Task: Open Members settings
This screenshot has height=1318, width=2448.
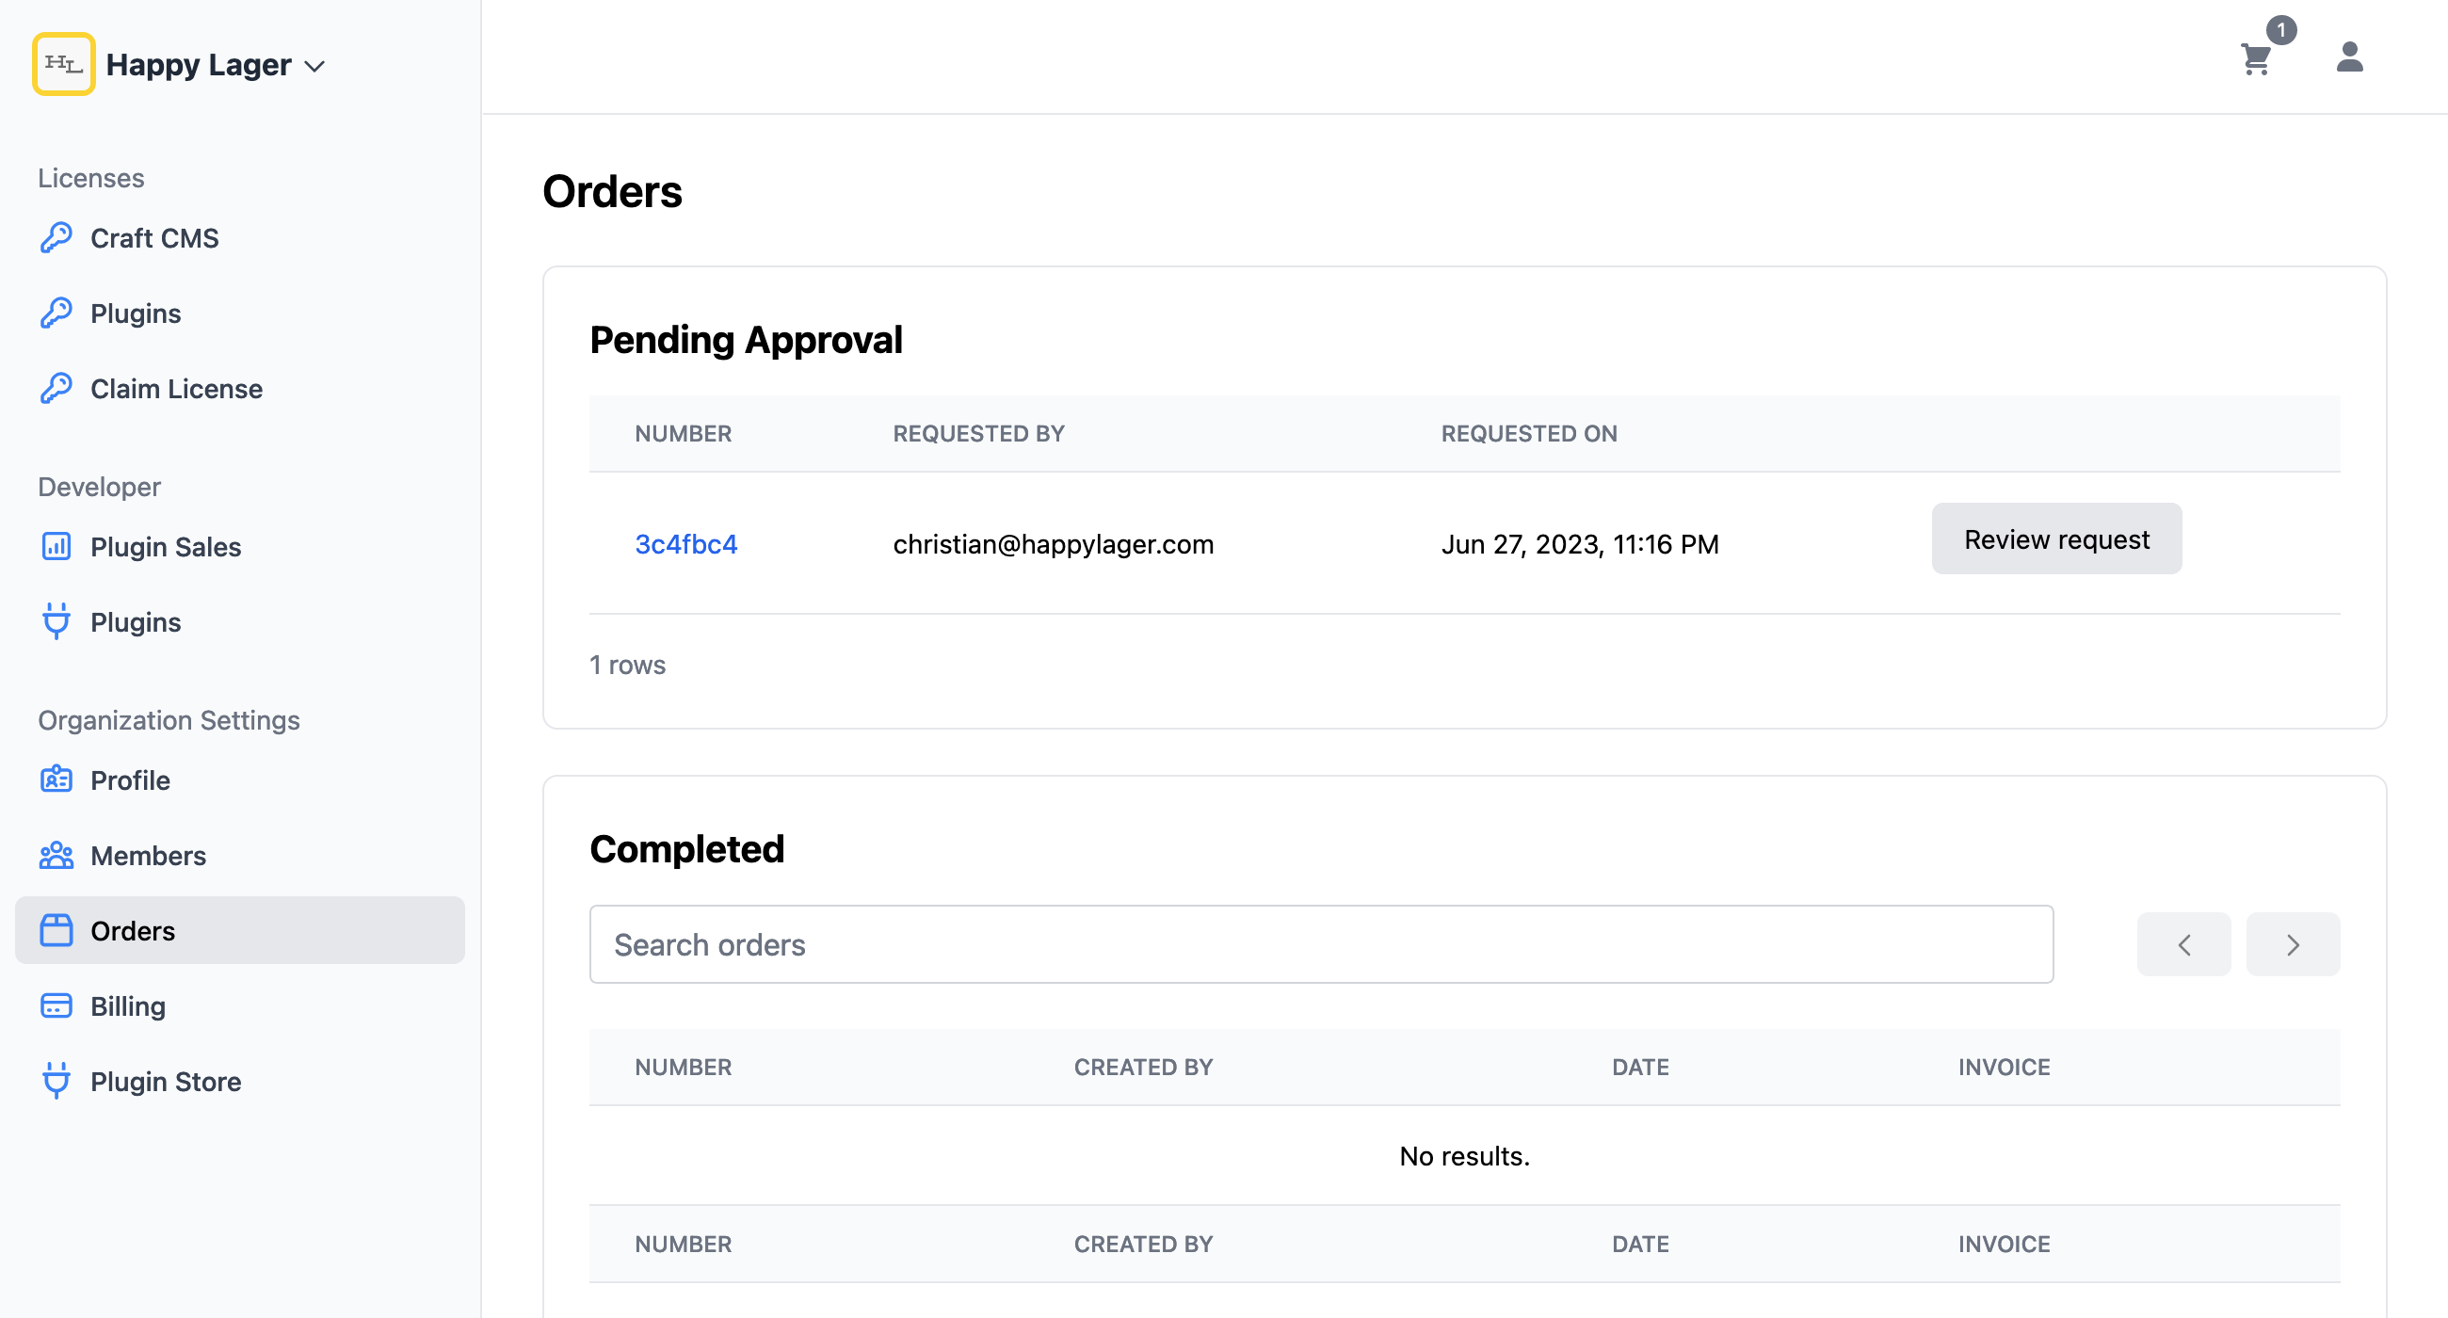Action: point(239,855)
